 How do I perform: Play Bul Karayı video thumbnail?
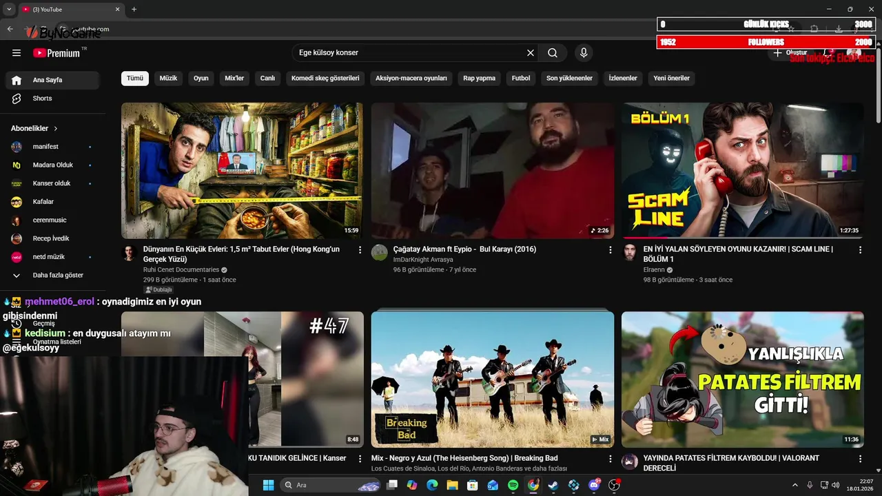(x=493, y=170)
